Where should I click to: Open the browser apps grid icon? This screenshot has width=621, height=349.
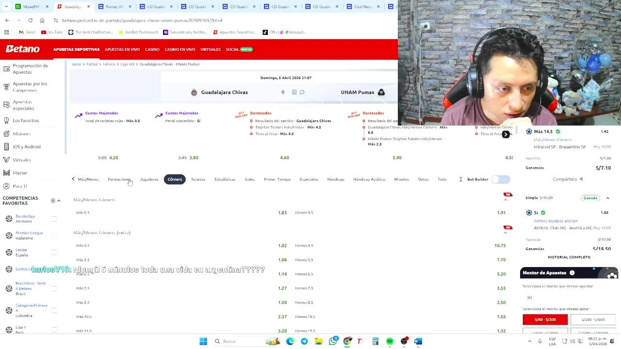(6, 32)
